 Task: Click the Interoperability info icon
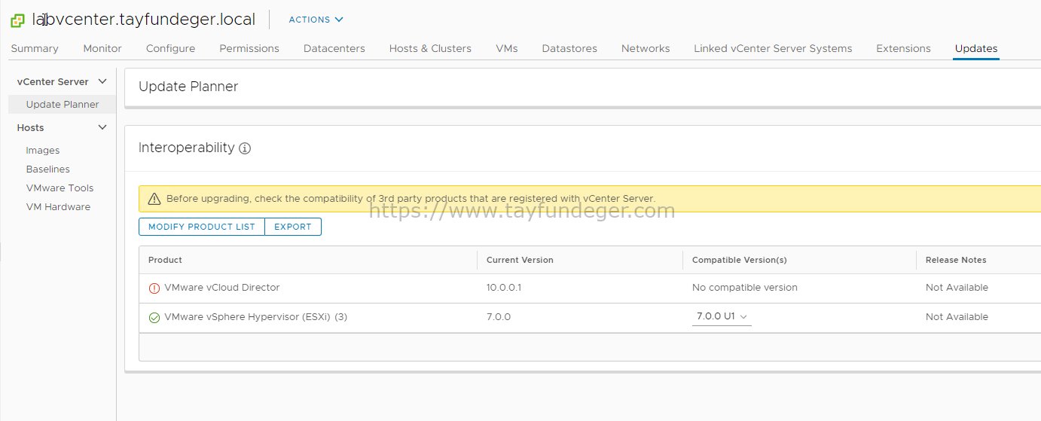coord(245,148)
